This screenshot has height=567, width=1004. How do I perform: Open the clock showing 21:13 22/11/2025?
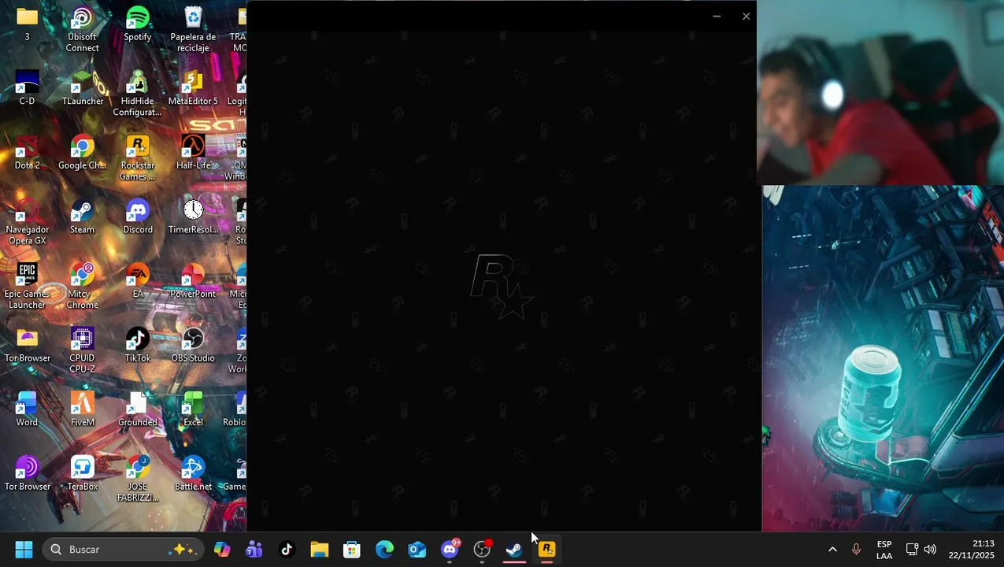(x=971, y=549)
